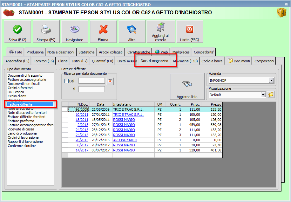The width and height of the screenshot is (291, 202).
Task: Open document link 18/2011
Action: (82, 120)
